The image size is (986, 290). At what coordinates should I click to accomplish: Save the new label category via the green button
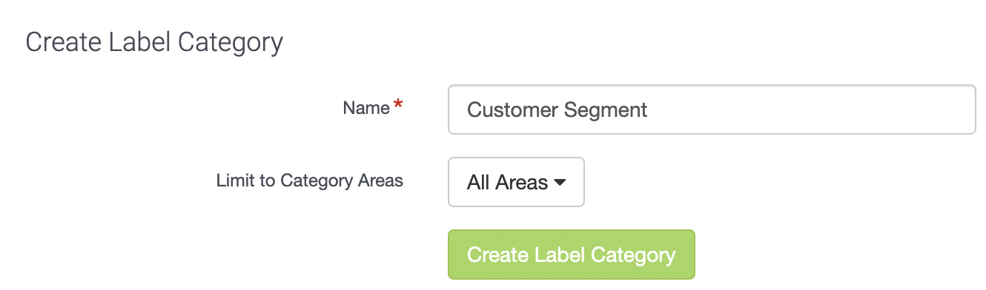(x=571, y=254)
